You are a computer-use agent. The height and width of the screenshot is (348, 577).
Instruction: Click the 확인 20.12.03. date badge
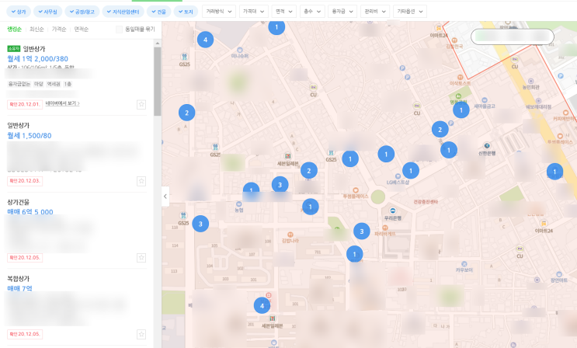25,181
